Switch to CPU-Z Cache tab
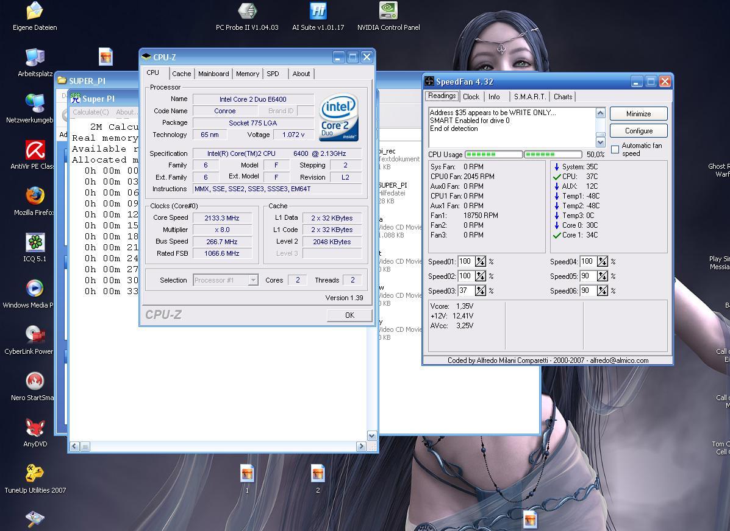This screenshot has width=730, height=531. (182, 74)
